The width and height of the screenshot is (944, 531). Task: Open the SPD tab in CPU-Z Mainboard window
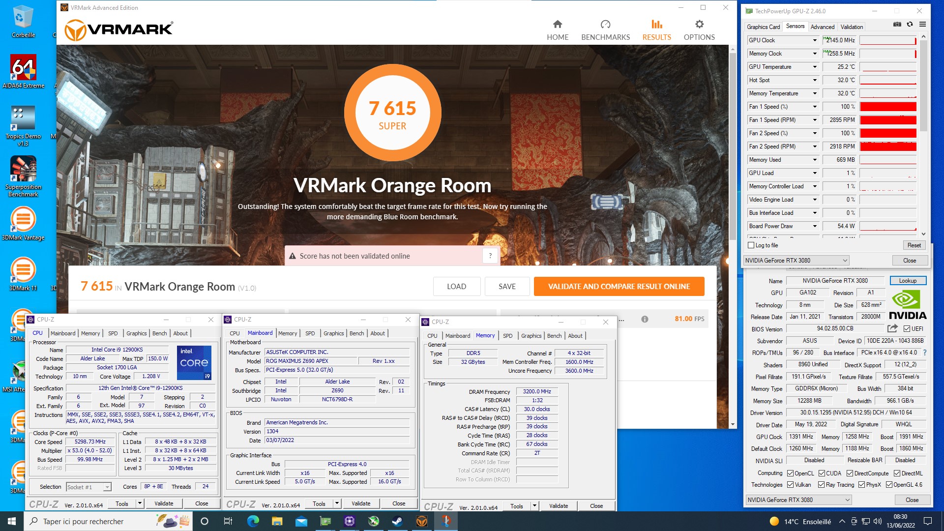(310, 333)
